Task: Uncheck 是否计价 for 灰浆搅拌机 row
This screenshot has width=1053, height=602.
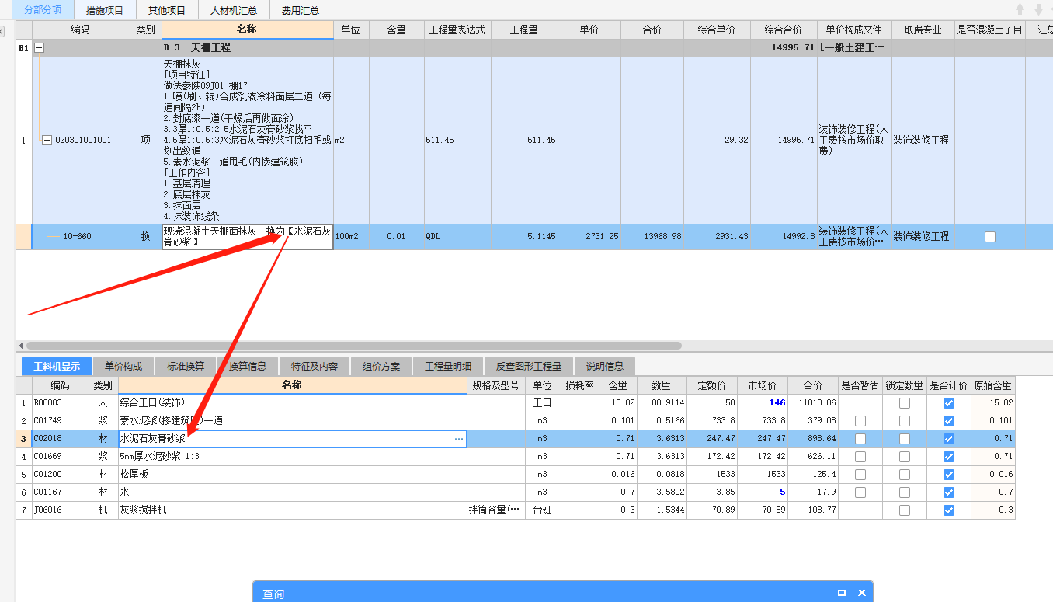Action: pos(948,510)
